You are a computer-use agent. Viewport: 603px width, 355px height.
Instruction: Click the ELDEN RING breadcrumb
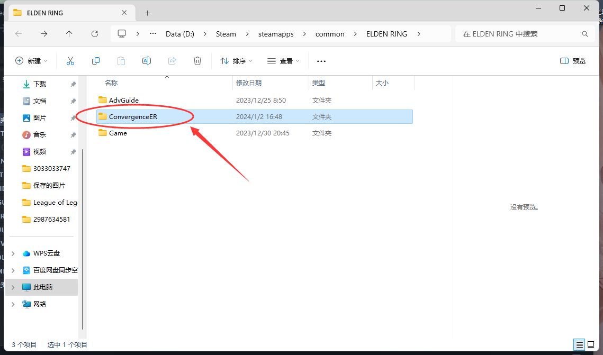tap(386, 34)
